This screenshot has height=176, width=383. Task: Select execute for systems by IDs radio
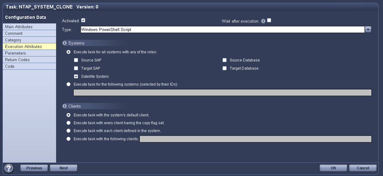tap(69, 84)
